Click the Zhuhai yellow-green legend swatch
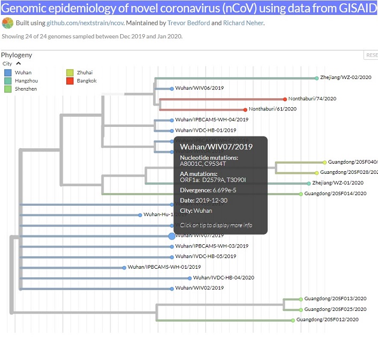 point(70,73)
